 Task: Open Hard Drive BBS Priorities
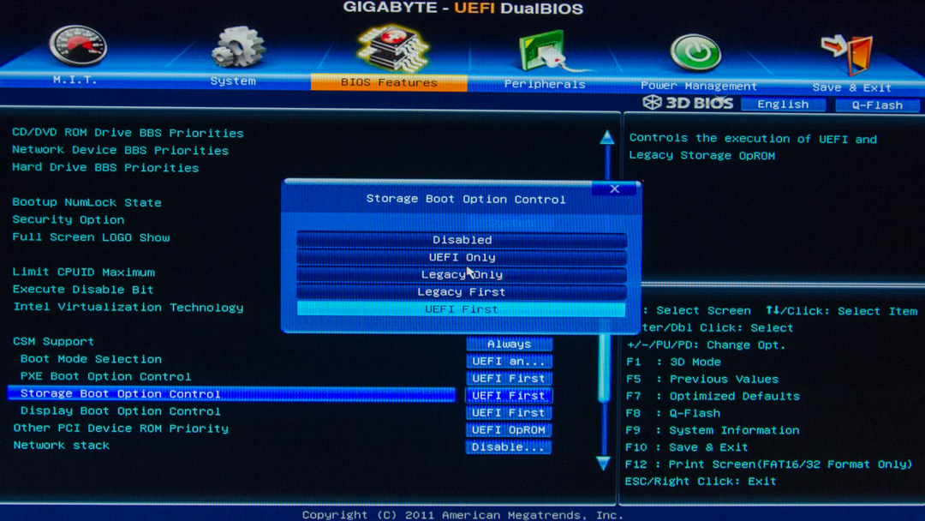105,168
